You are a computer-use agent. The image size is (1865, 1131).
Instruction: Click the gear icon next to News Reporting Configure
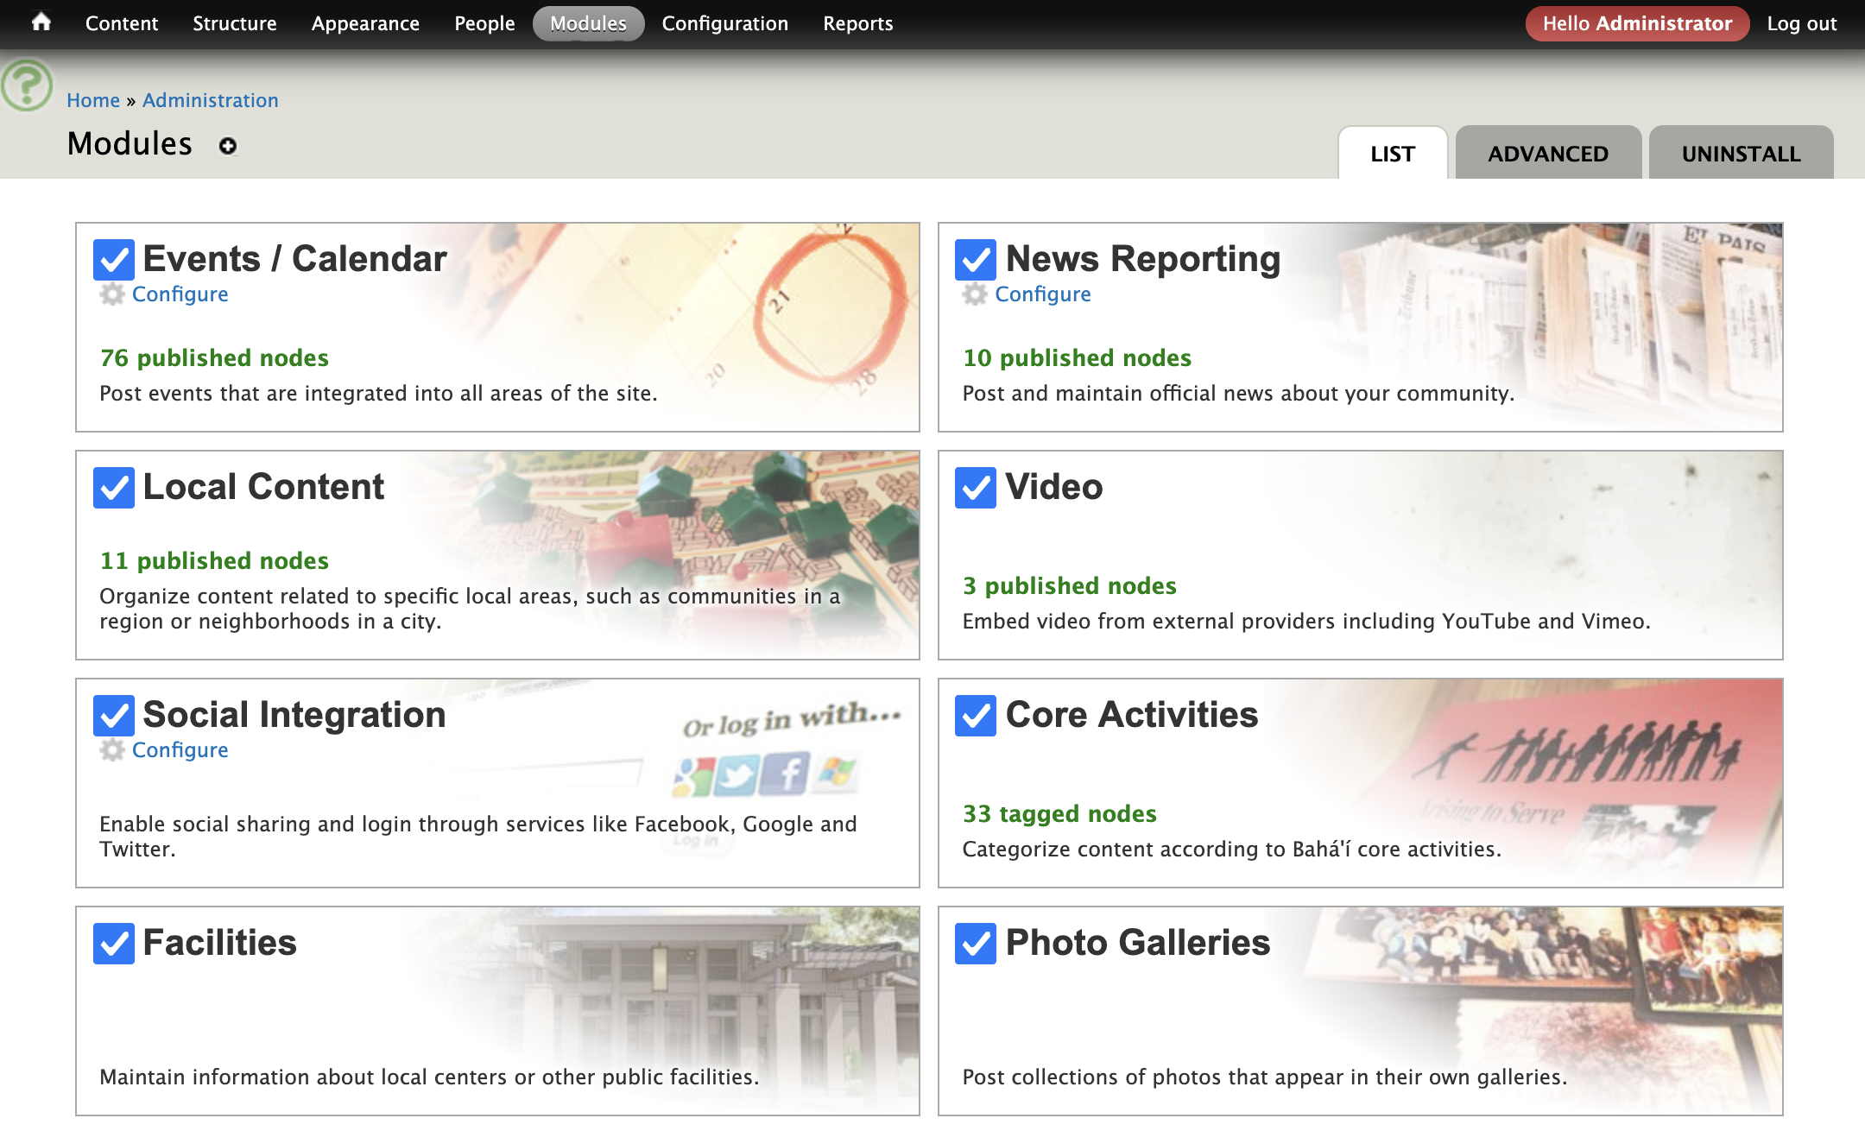(975, 294)
